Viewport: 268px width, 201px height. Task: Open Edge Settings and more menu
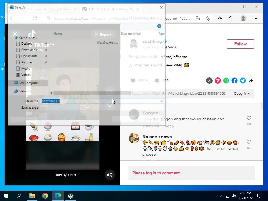255,18
